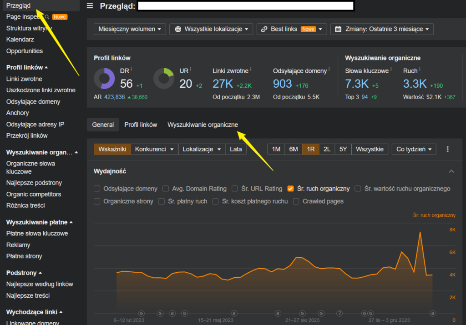Enable Odsyłające domeny checkbox in Wydajność

tap(97, 189)
